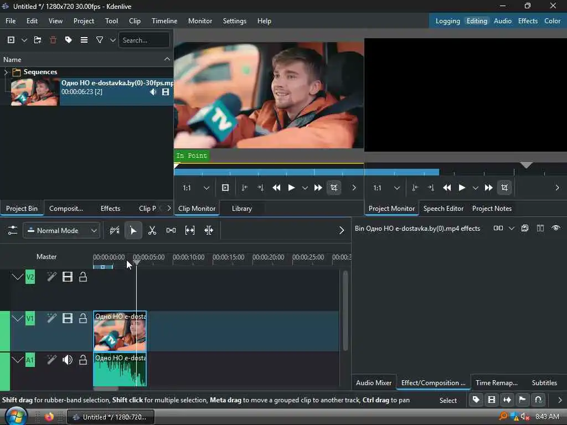Fast forward the Project Monitor playback

[488, 188]
